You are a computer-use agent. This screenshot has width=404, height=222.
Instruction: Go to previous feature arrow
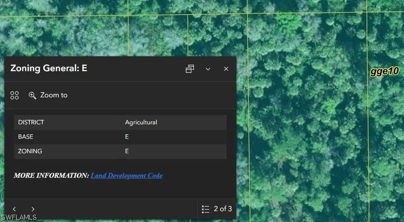(15, 209)
